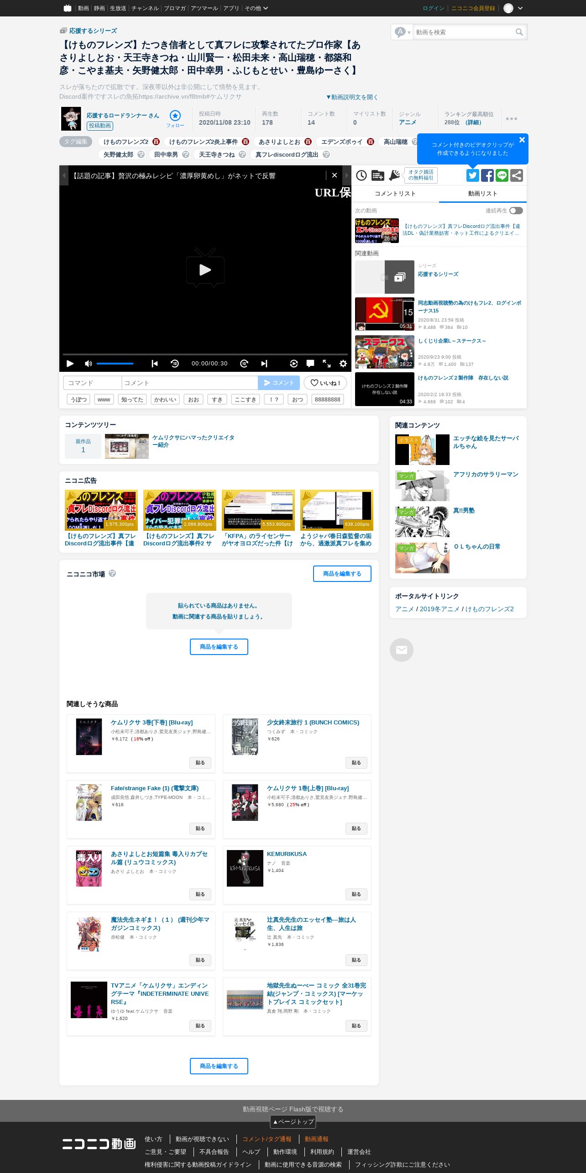Open next video thumbnail with 26:26 duration
The height and width of the screenshot is (1173, 586).
pos(377,231)
